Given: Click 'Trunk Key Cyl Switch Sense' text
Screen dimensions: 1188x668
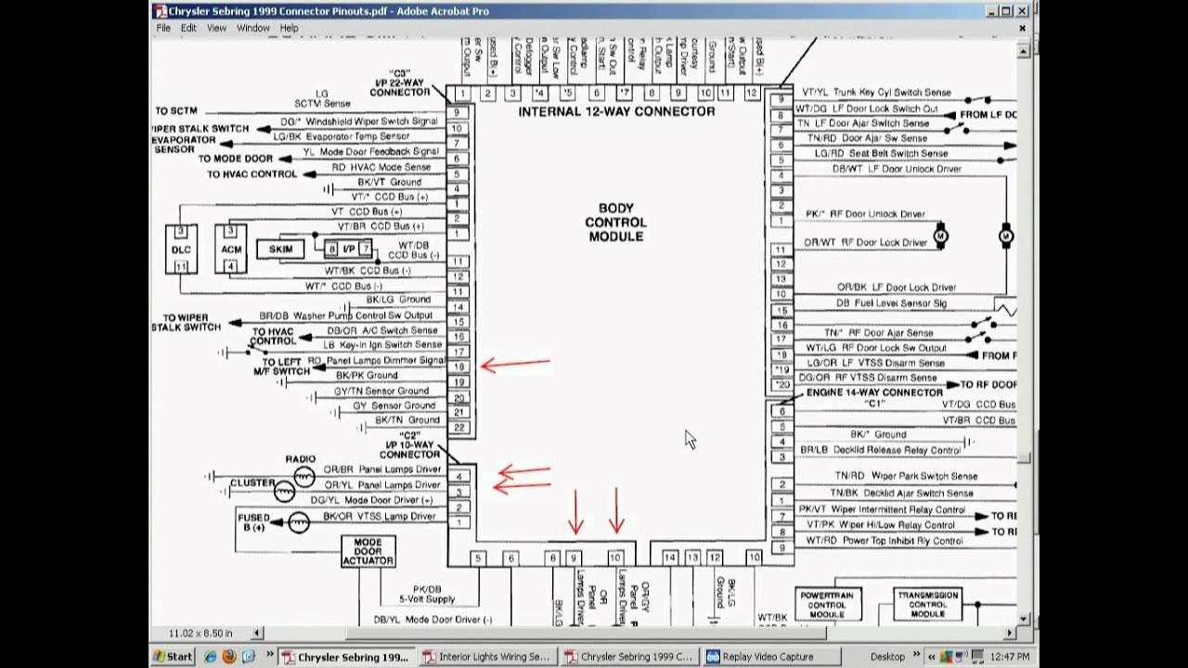Looking at the screenshot, I should (892, 93).
